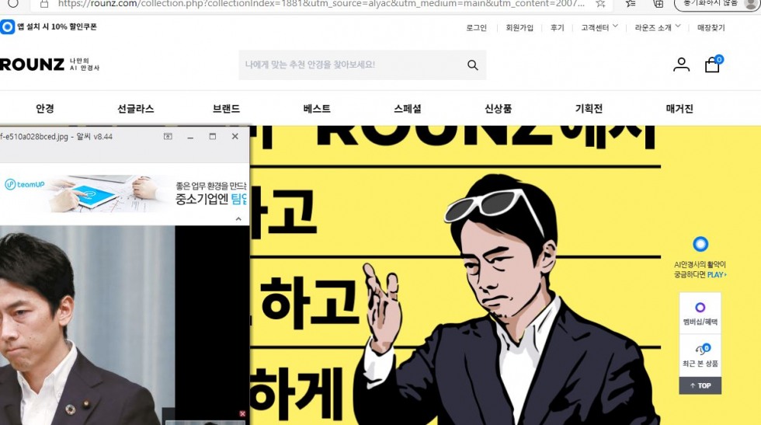This screenshot has width=761, height=425.
Task: Open the 안경 menu
Action: point(45,109)
